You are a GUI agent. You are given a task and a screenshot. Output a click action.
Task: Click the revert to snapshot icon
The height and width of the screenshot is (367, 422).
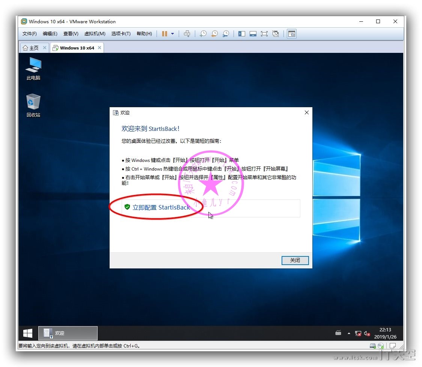click(x=214, y=34)
